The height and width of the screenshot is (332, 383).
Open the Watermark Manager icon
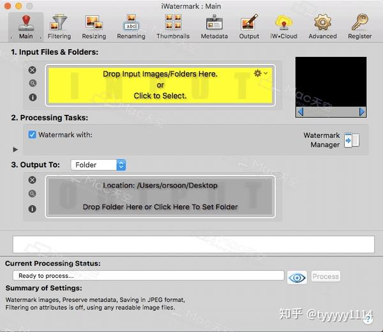coord(352,140)
